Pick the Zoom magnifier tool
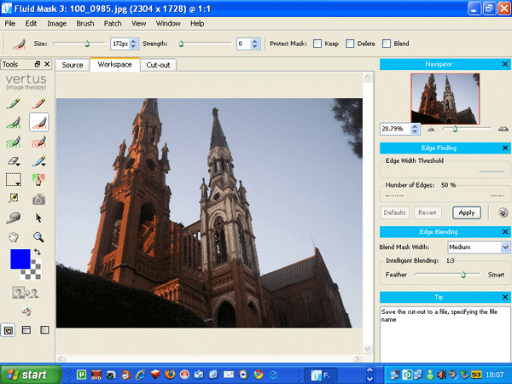 [x=38, y=236]
